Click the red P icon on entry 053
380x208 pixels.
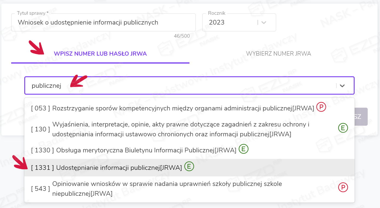point(321,107)
